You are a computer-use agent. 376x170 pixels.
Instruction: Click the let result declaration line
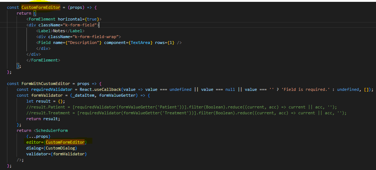(x=43, y=101)
